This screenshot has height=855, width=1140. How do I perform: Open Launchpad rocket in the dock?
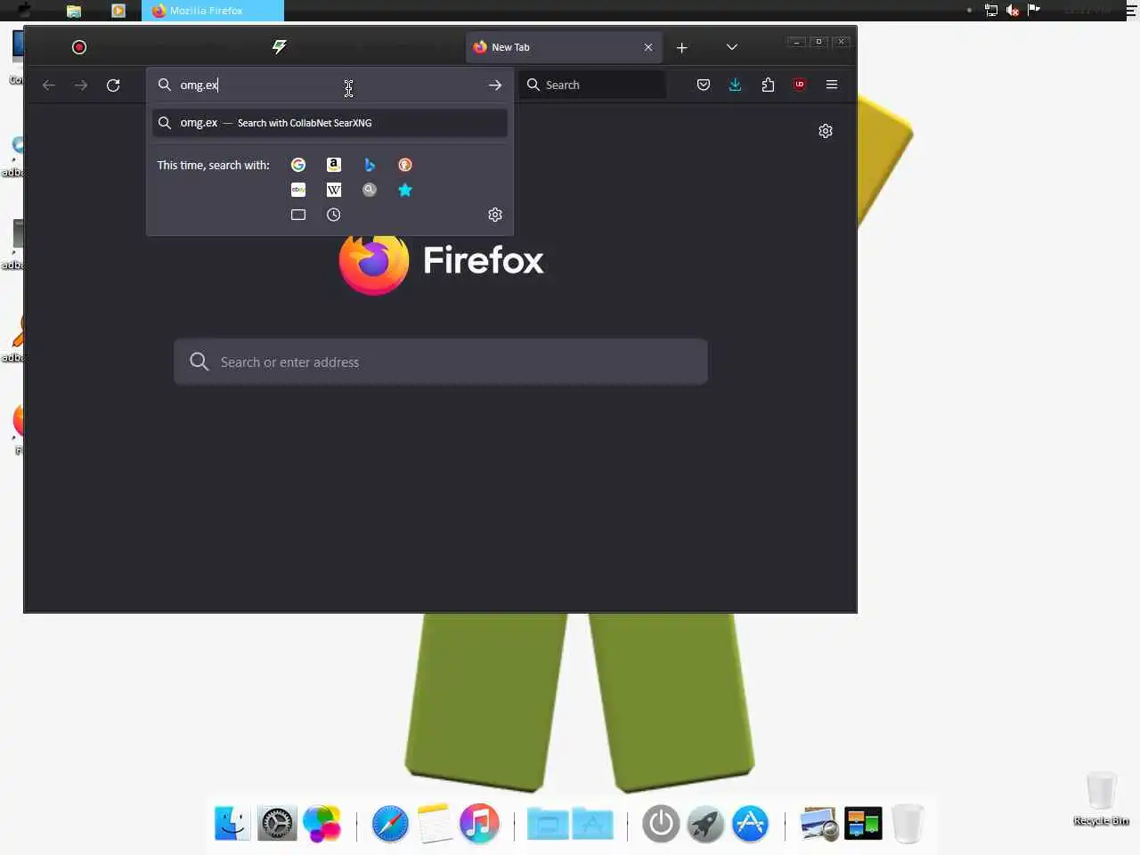coord(705,823)
